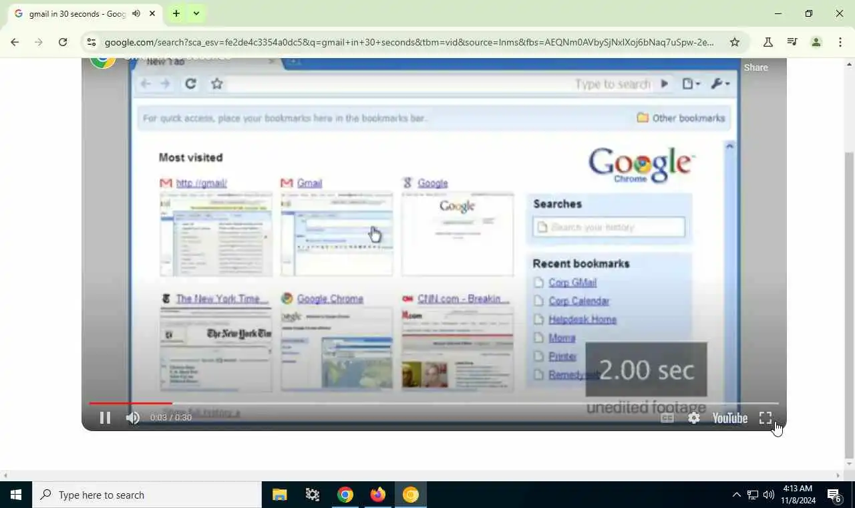Screen dimensions: 855x508
Task: Click the Windows taskbar search box
Action: pos(147,495)
